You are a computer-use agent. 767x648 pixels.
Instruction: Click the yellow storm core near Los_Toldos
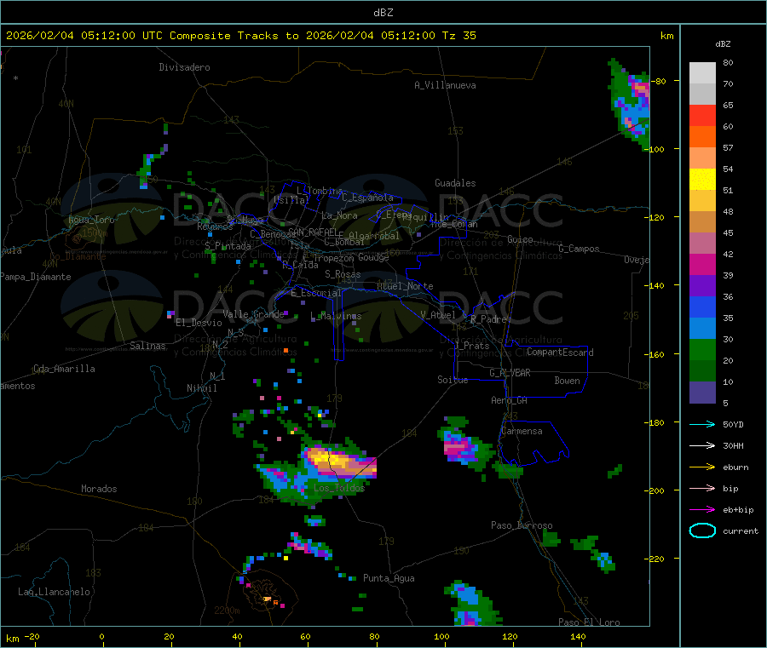coord(328,458)
